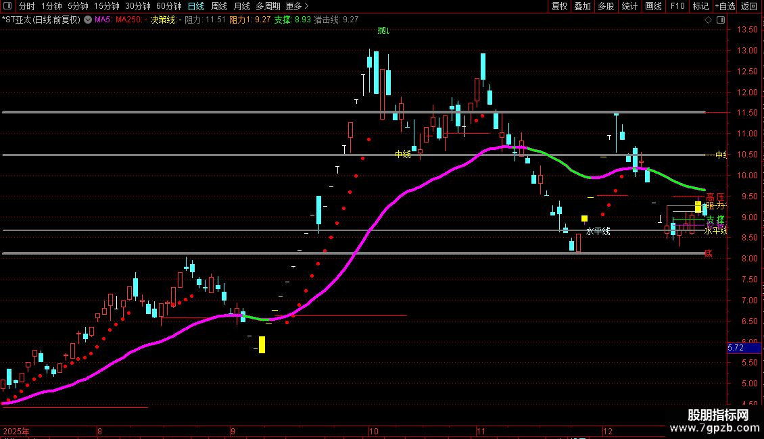The width and height of the screenshot is (764, 439).
Task: Click the yellow signal bar in September
Action: (x=262, y=344)
